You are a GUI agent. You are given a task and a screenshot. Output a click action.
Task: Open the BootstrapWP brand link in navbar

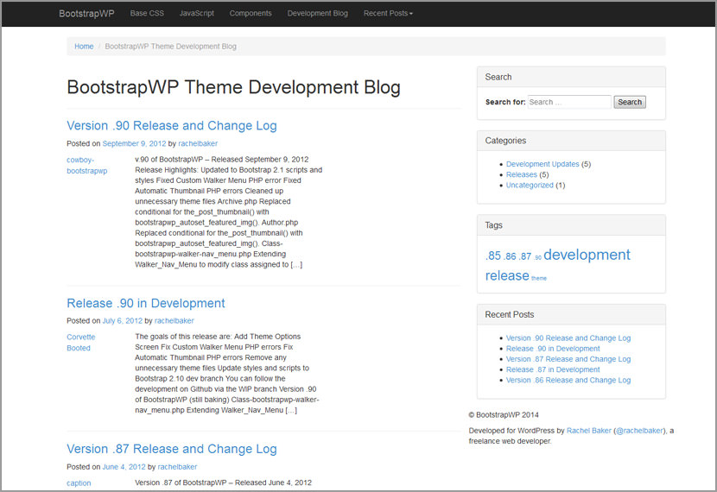tap(86, 14)
